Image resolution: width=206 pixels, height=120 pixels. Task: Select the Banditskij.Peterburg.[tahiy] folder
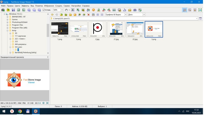(x=25, y=53)
